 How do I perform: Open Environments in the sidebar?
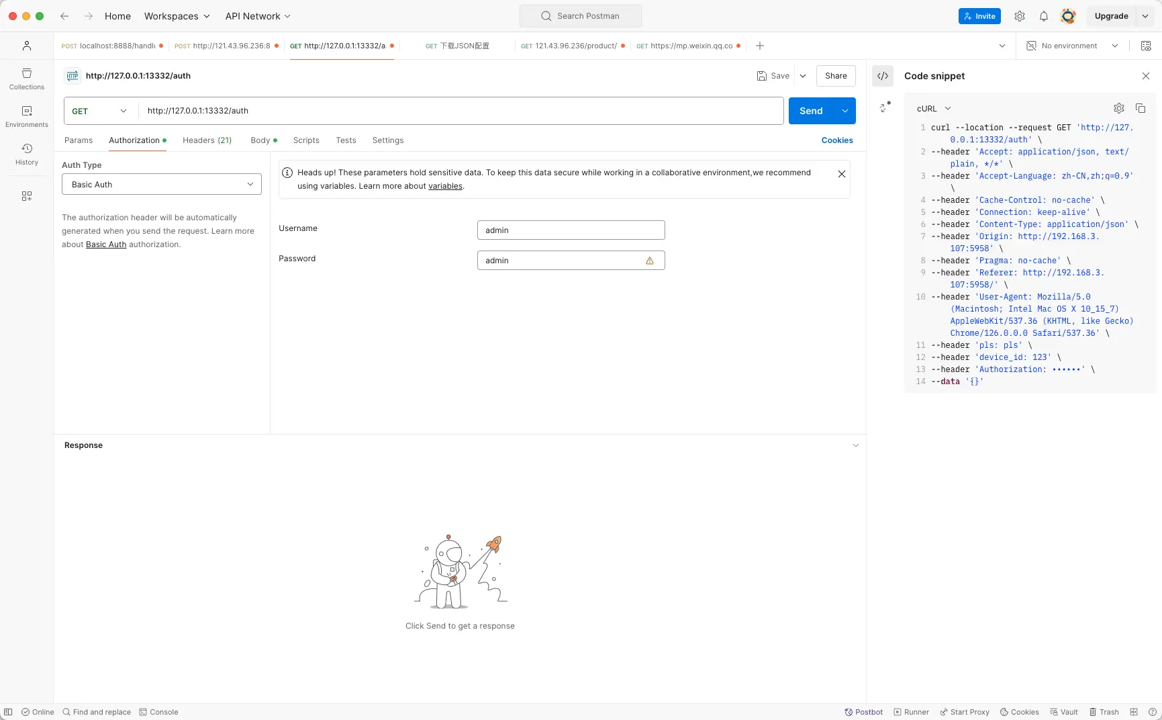(x=27, y=116)
